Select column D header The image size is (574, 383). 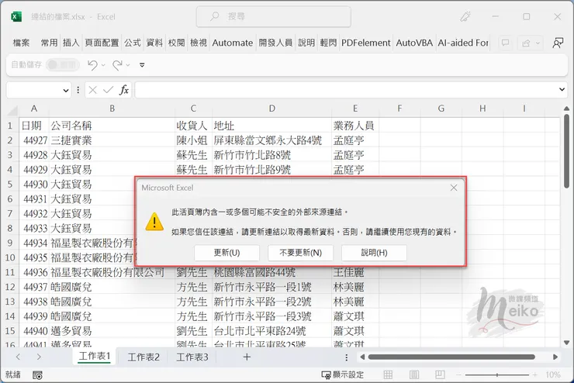pyautogui.click(x=271, y=109)
